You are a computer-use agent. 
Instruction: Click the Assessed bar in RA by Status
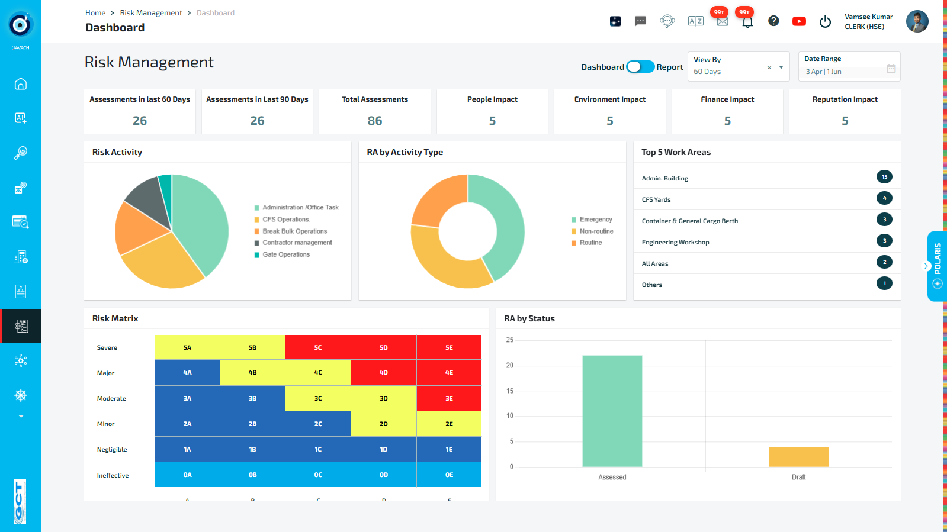[x=612, y=411]
